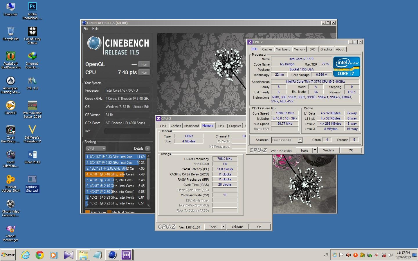
Task: Click OK in front CPU-Z window
Action: coord(351,150)
